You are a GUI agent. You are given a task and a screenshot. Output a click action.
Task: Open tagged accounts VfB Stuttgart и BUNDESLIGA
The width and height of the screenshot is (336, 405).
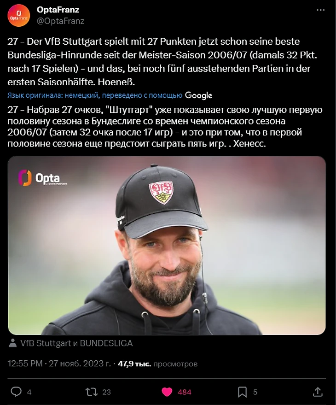pyautogui.click(x=76, y=343)
